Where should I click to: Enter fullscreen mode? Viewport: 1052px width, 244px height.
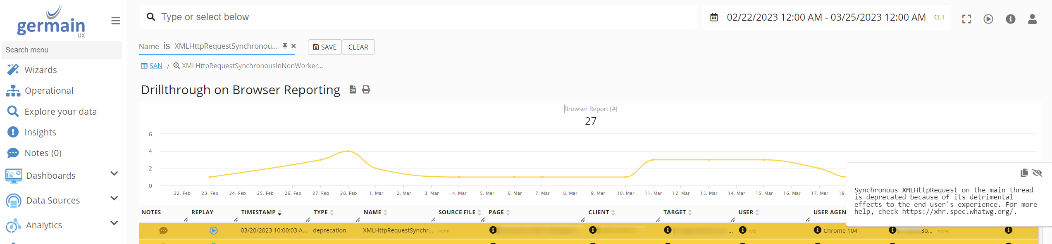coord(966,19)
